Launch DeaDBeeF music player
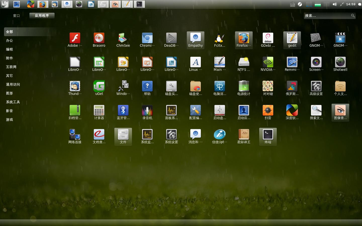 [171, 40]
